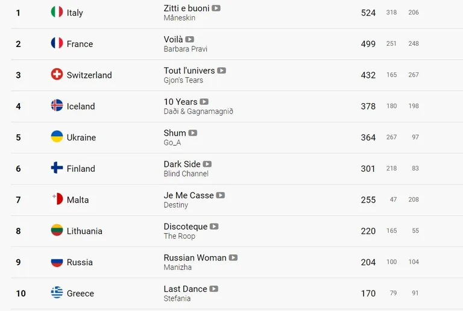Play video for Voilà song
This screenshot has width=463, height=311.
189,39
